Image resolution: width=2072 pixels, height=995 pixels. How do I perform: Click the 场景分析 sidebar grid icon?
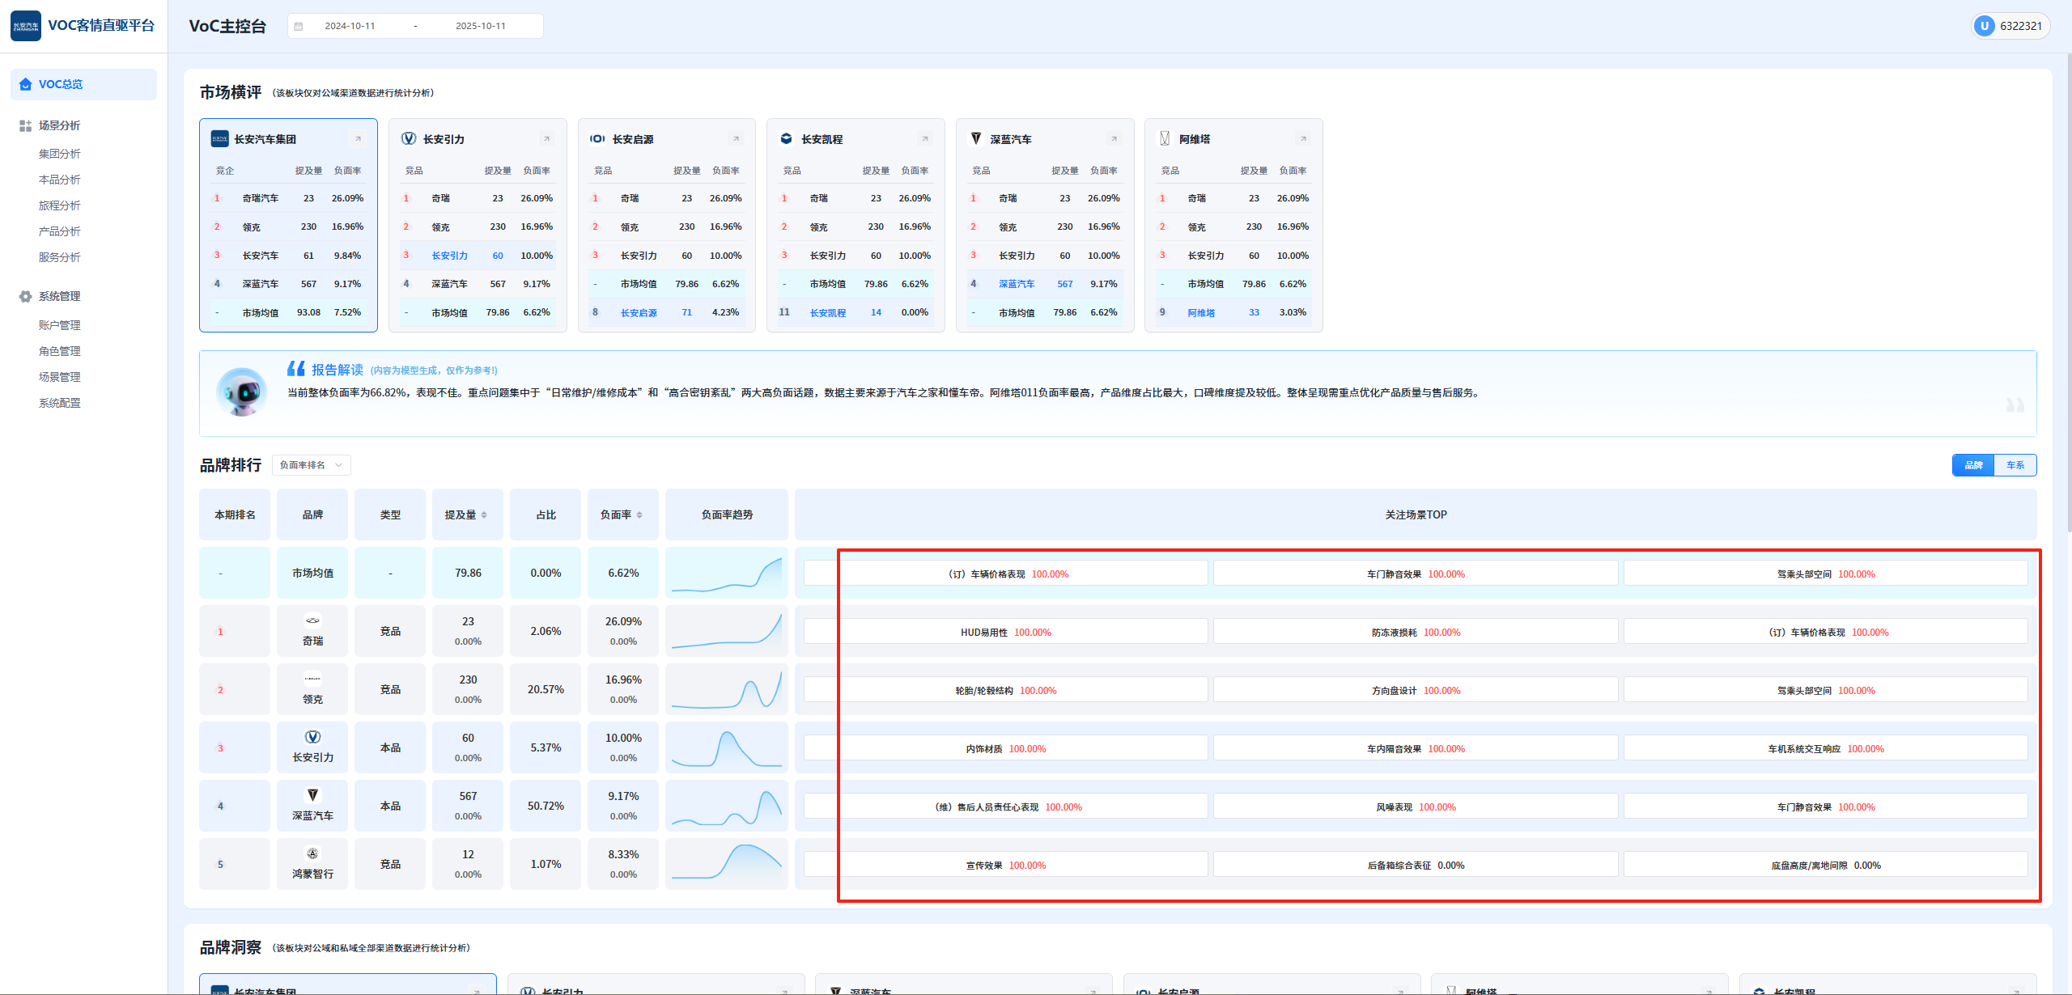(25, 125)
